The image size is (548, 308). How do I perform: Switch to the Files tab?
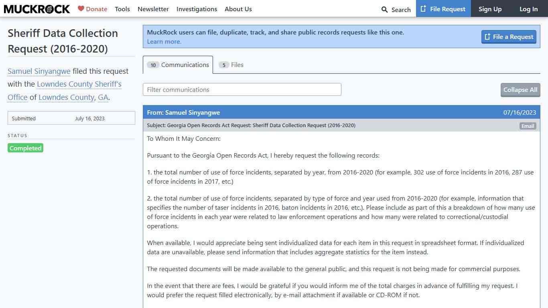coord(231,65)
